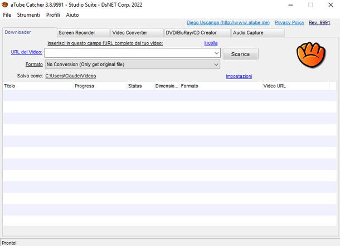Viewport: 340px width, 246px height.
Task: Close the aTube Catcher window
Action: pyautogui.click(x=331, y=5)
